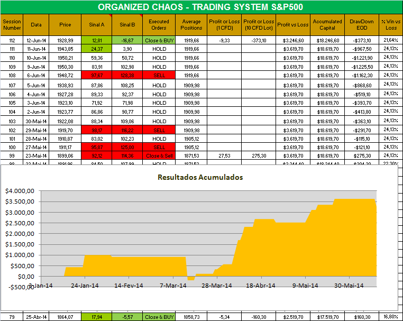Click the green Sinal A cell 24,37

[x=97, y=49]
